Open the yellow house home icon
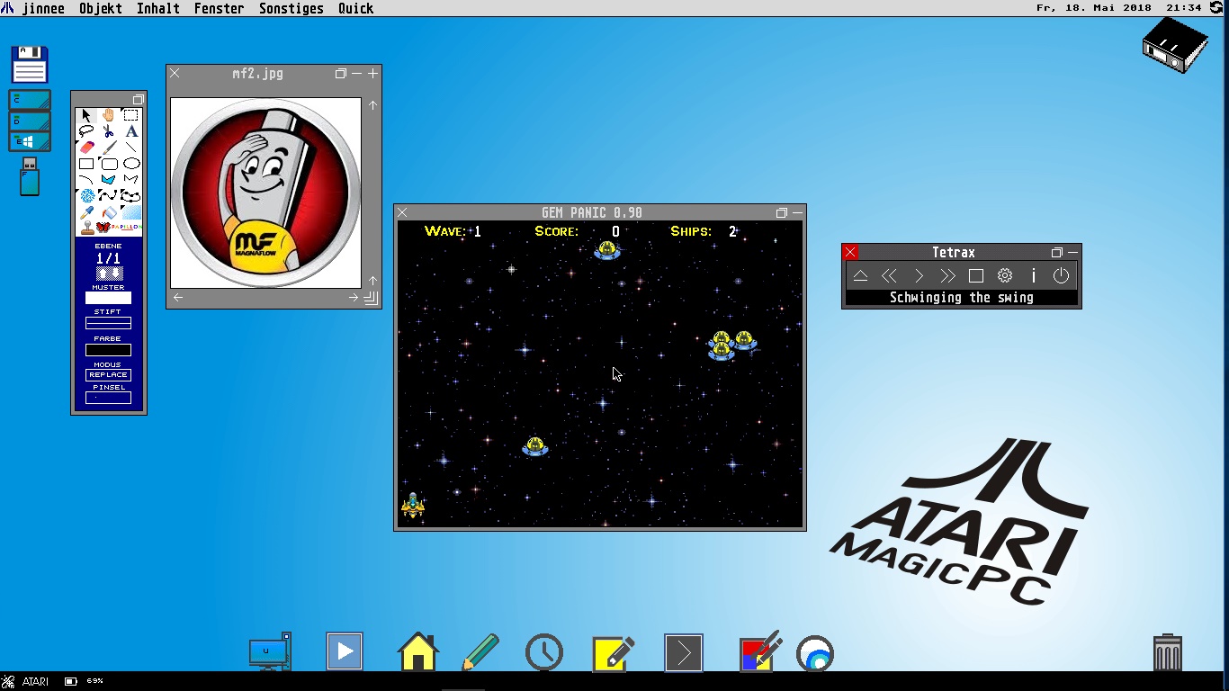 coord(418,652)
